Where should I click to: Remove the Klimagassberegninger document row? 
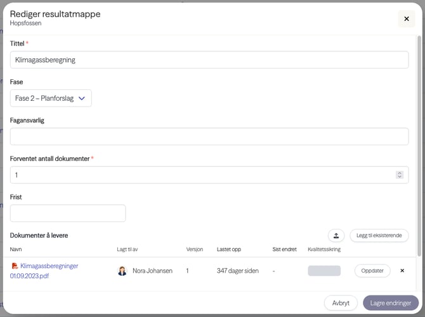click(x=402, y=271)
